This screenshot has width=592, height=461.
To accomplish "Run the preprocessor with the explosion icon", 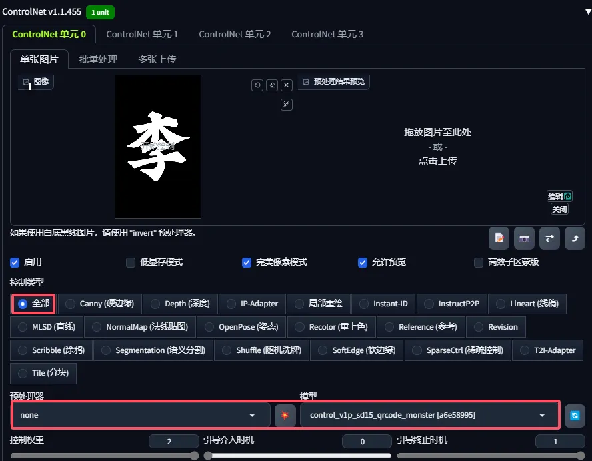I will (x=285, y=416).
